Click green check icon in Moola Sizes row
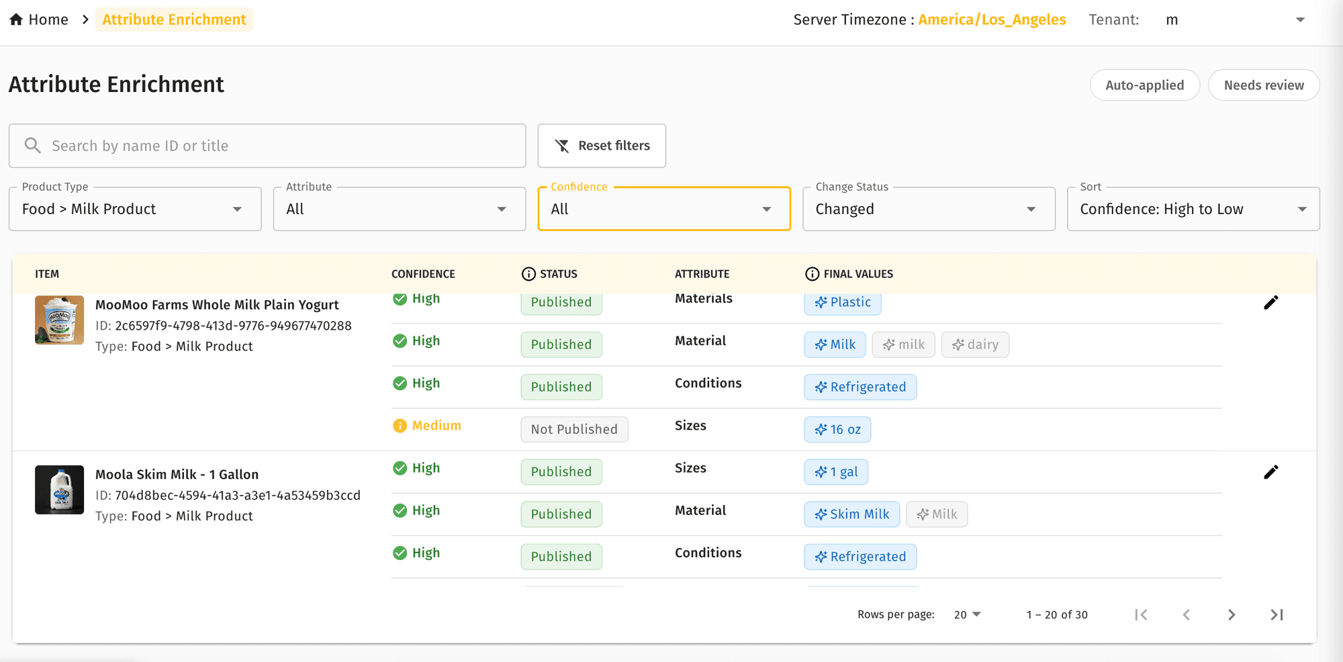The image size is (1343, 662). (400, 468)
